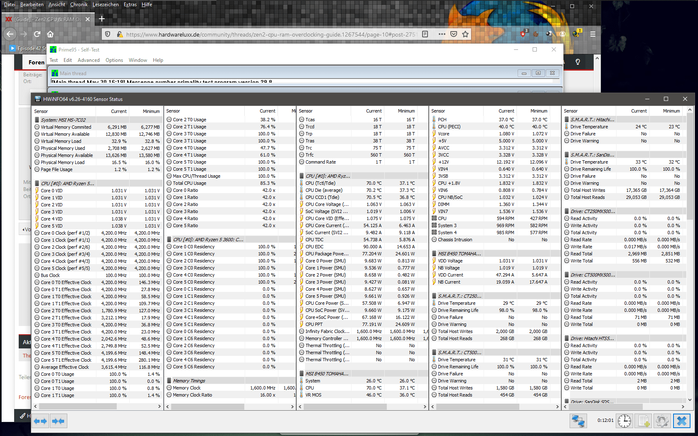The height and width of the screenshot is (436, 698).
Task: Save page to Pocket
Action: click(454, 34)
